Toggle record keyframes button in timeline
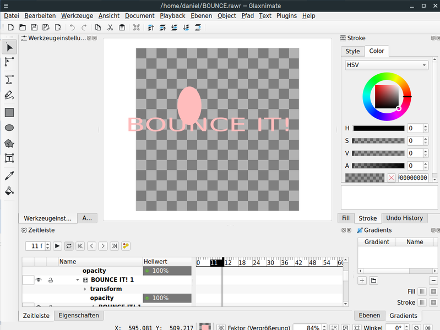 click(x=126, y=246)
